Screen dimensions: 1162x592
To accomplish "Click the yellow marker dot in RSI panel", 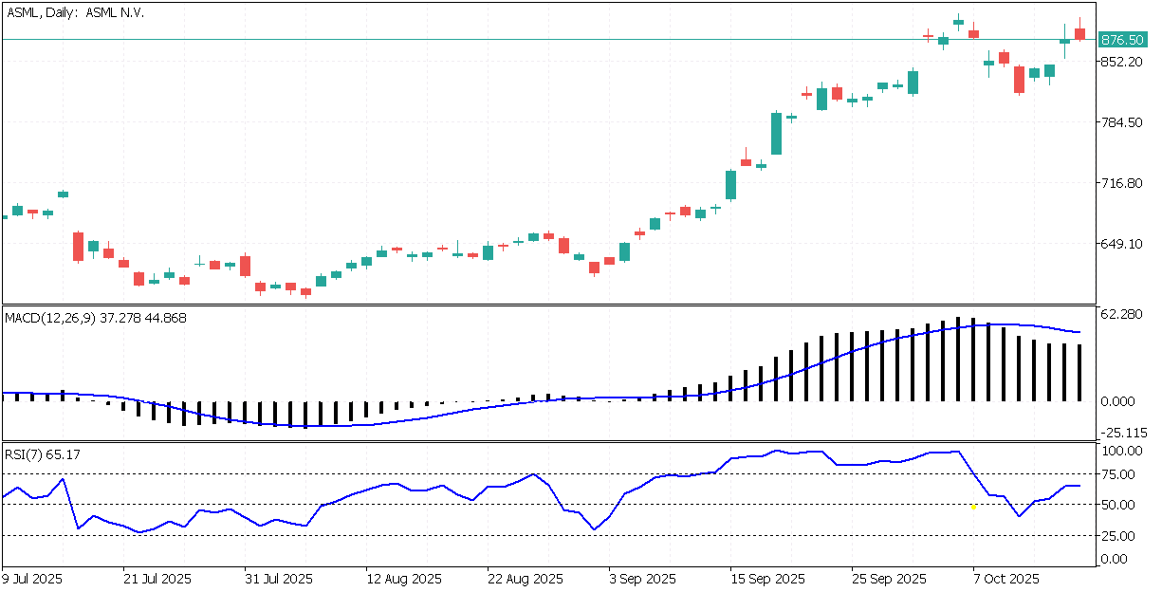I will (973, 507).
